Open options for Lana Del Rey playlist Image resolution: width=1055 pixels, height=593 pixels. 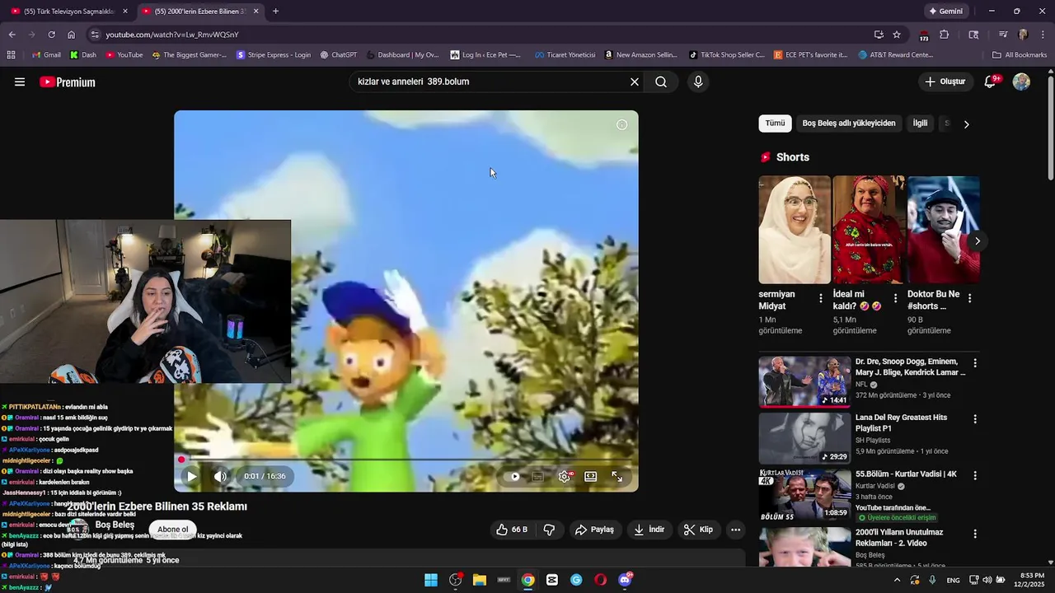975,419
